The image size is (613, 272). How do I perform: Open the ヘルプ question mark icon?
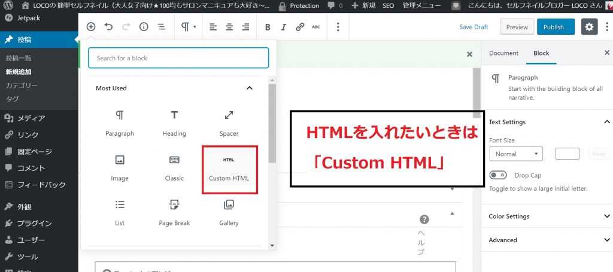[424, 219]
